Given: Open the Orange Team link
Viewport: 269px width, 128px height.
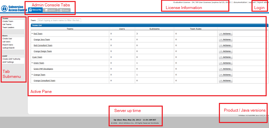Looking at the screenshot, I should (x=39, y=75).
